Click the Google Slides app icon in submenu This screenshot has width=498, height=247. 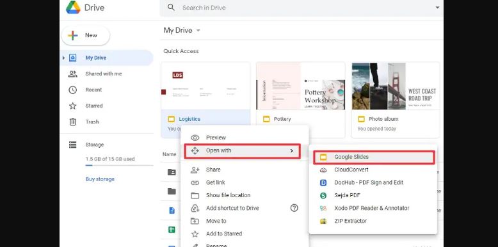[x=323, y=157]
